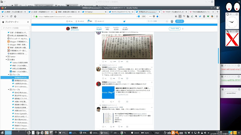The image size is (241, 135).
Task: Open the Library icon in Firefox toolbar
Action: coord(176,16)
